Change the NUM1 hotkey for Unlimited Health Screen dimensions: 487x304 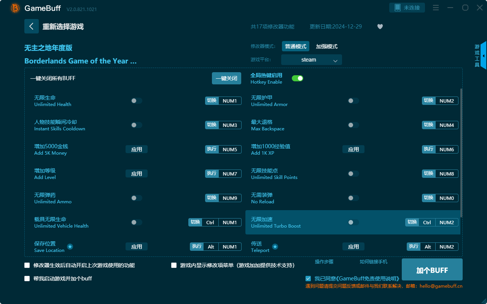(x=230, y=101)
